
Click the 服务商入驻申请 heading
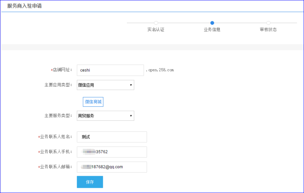(x=24, y=6)
